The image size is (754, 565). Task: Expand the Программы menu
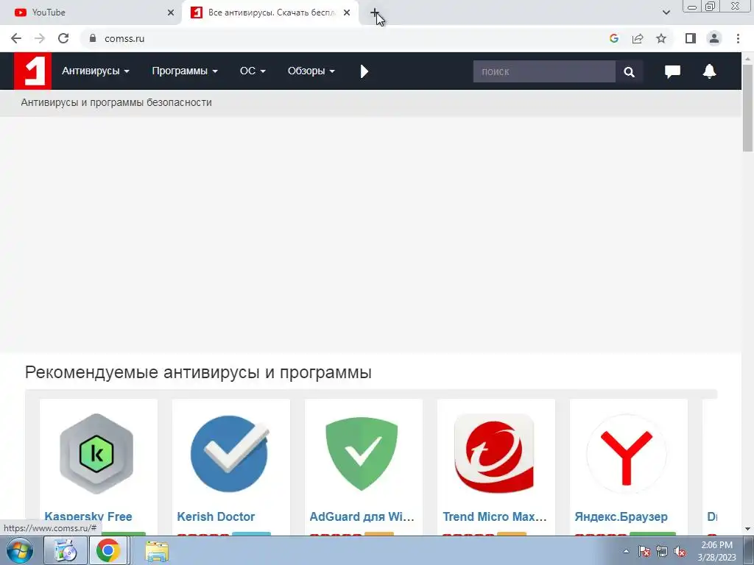pyautogui.click(x=185, y=71)
